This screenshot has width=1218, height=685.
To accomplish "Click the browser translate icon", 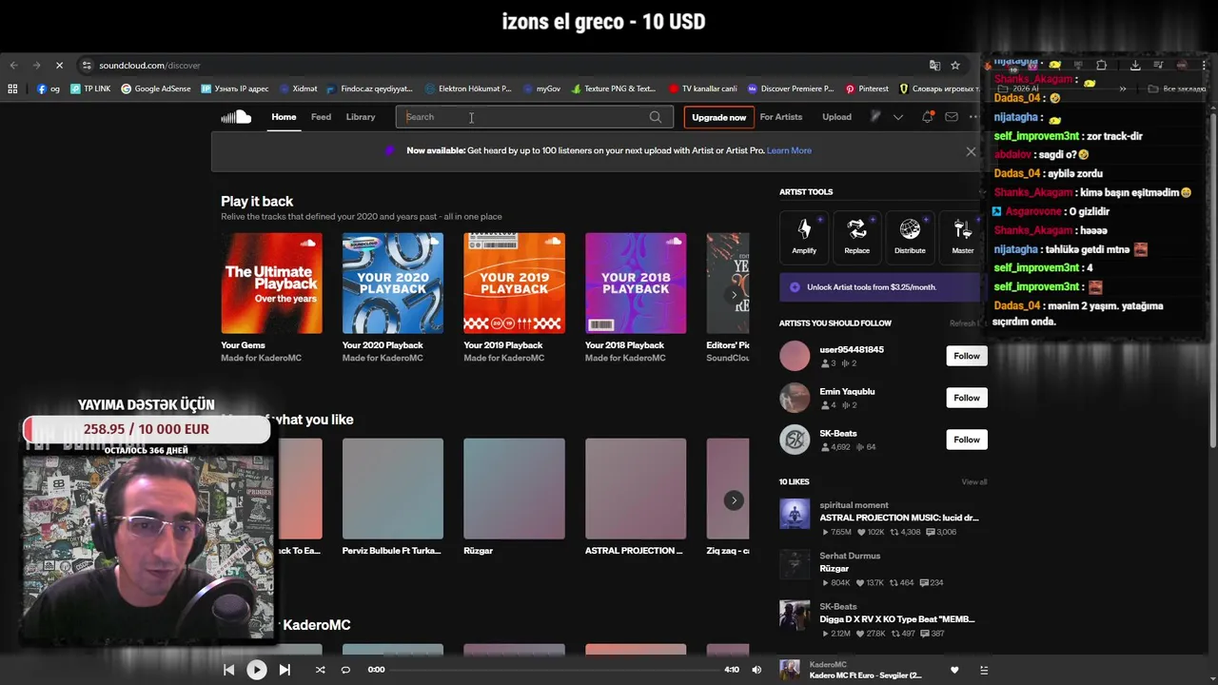I will coord(934,66).
